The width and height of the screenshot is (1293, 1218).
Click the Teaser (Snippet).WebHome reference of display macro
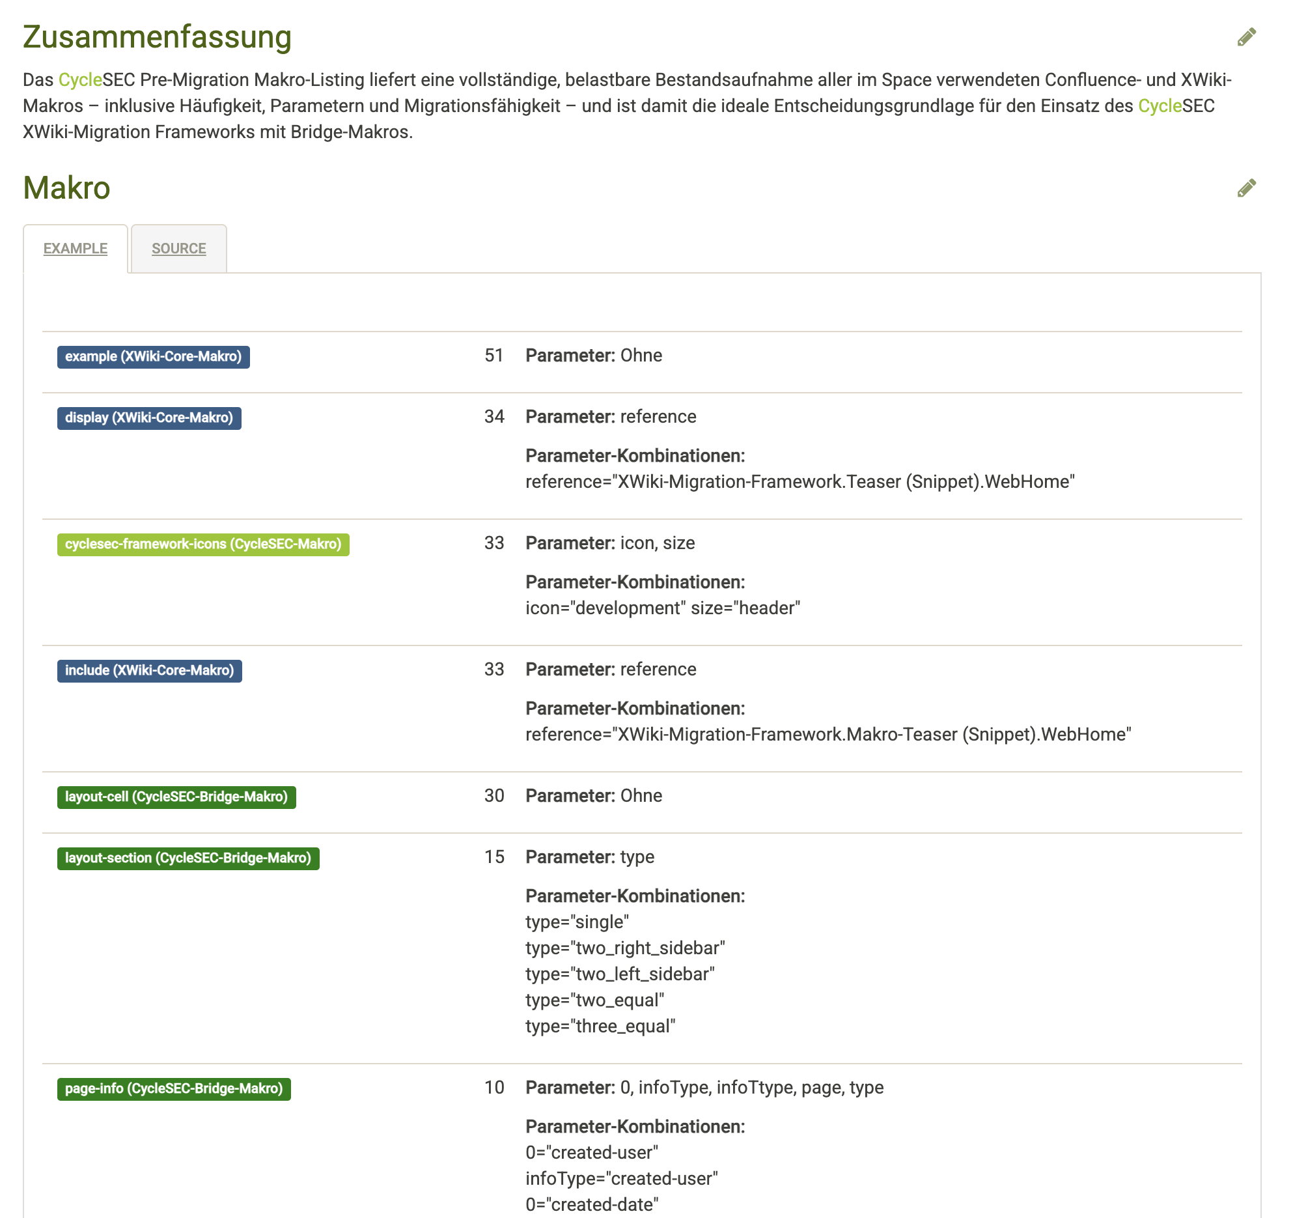[x=800, y=482]
